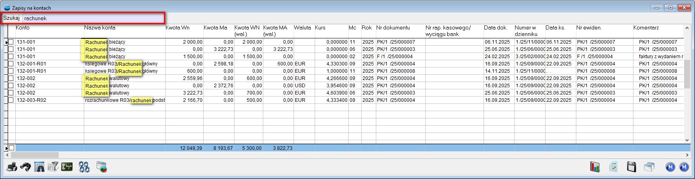Click the Nr dokumentu column header
The image size is (695, 179).
[x=393, y=28]
